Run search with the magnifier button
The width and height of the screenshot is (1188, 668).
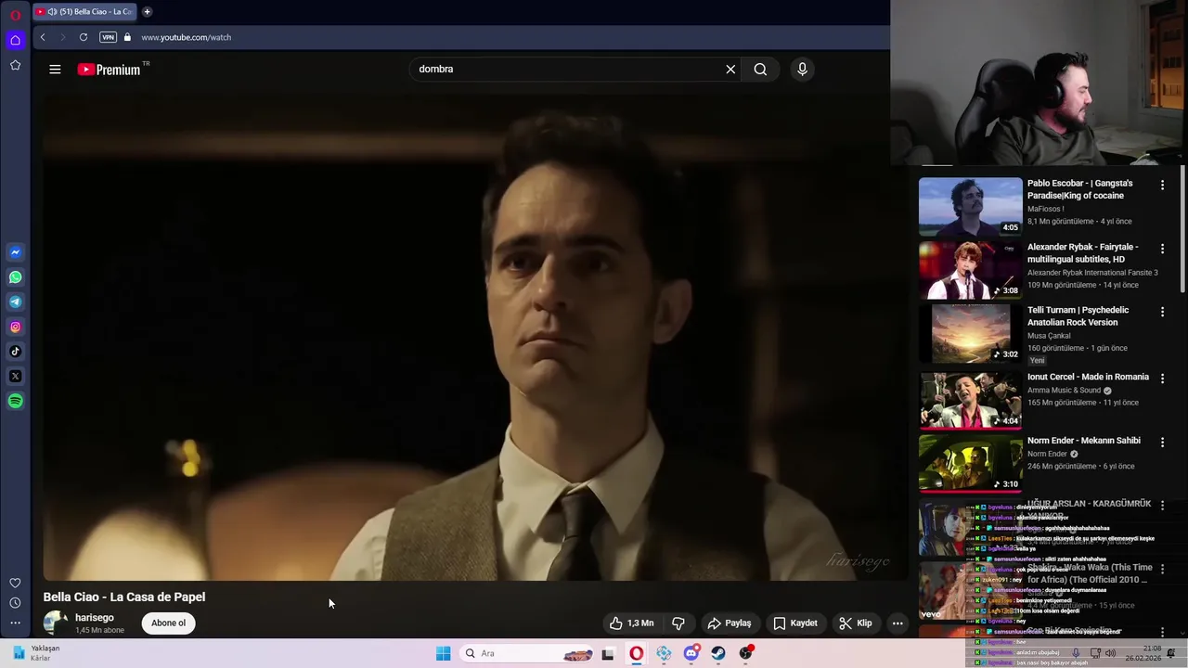(760, 70)
